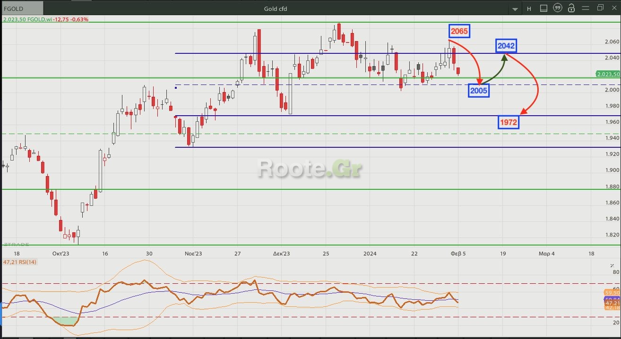This screenshot has width=621, height=339.
Task: Click the 2005 support label box
Action: [478, 91]
